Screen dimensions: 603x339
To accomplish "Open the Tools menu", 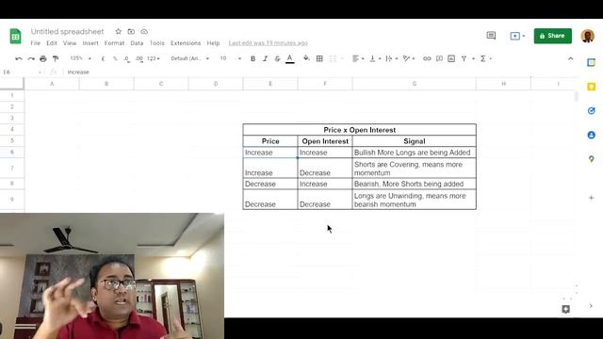I will [x=157, y=43].
